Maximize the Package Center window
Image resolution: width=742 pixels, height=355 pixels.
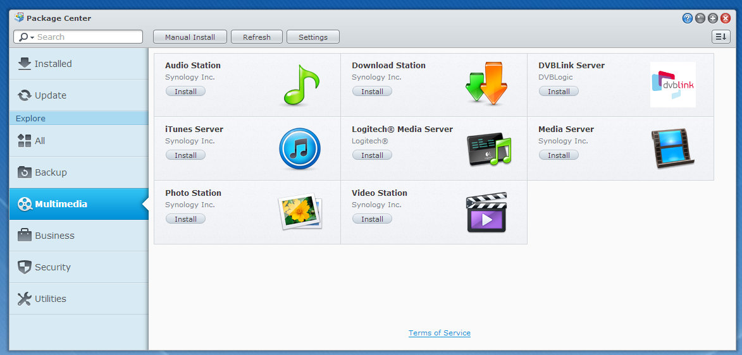pos(713,18)
